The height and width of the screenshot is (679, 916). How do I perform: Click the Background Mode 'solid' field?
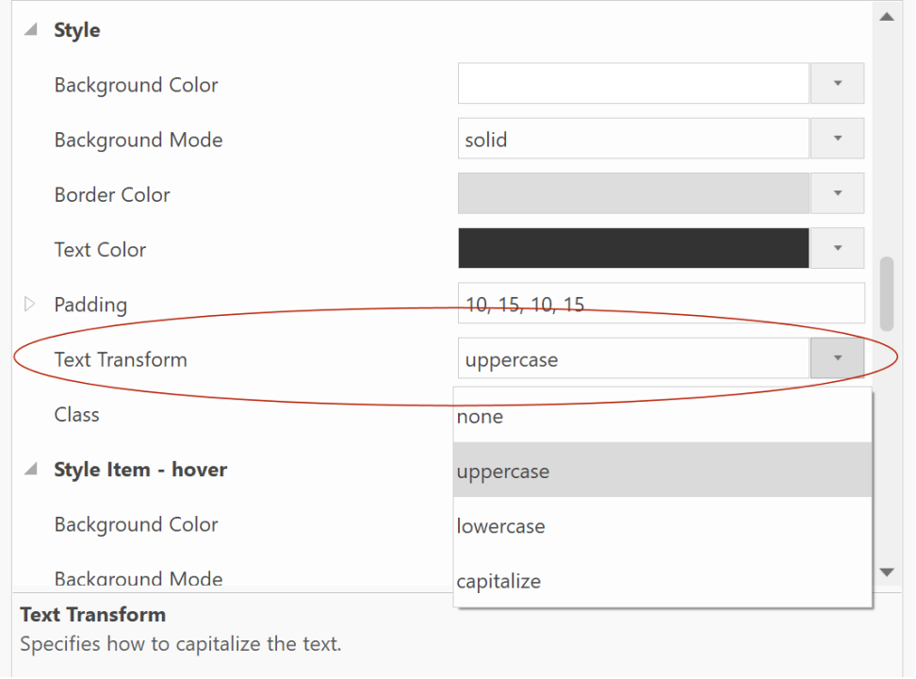click(x=633, y=139)
